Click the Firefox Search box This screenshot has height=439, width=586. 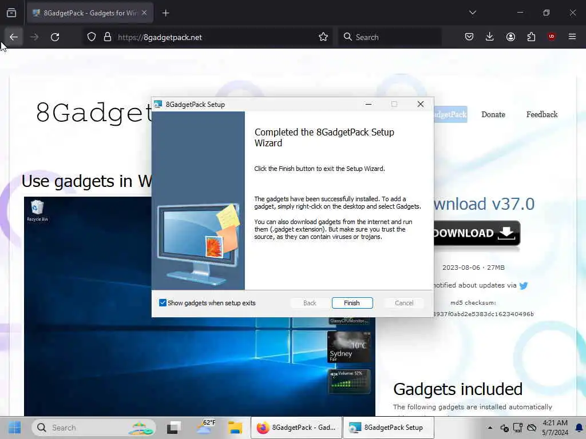pos(389,37)
